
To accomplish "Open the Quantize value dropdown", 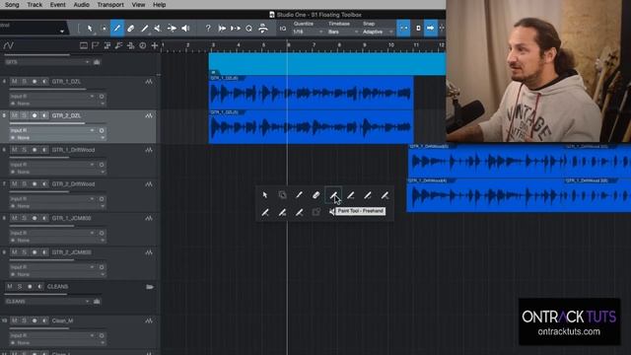I will tap(308, 32).
